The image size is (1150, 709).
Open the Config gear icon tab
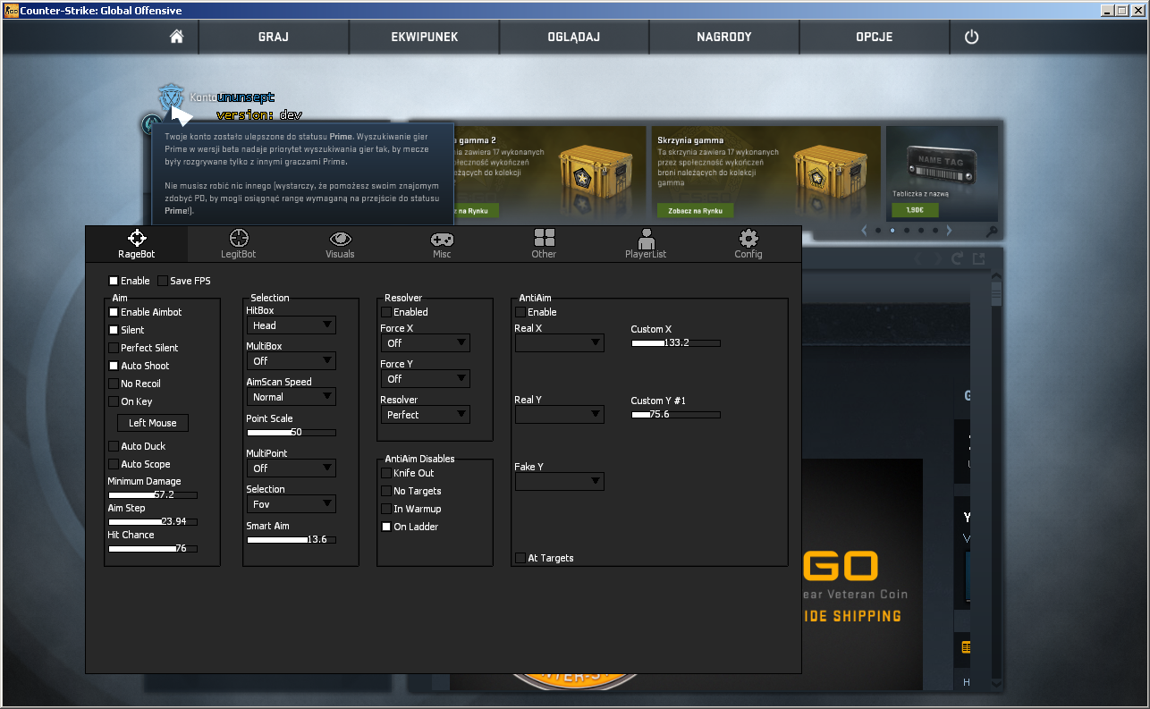748,238
